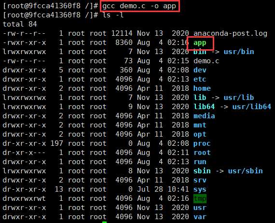Click the green 'app' executable name
The image size is (275, 223).
[x=200, y=43]
